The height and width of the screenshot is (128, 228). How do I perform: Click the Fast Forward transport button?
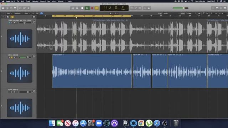pyautogui.click(x=77, y=8)
